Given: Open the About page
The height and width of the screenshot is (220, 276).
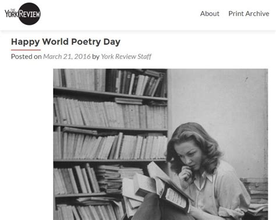Looking at the screenshot, I should point(210,14).
